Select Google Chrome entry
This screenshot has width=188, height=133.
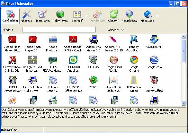point(134,64)
